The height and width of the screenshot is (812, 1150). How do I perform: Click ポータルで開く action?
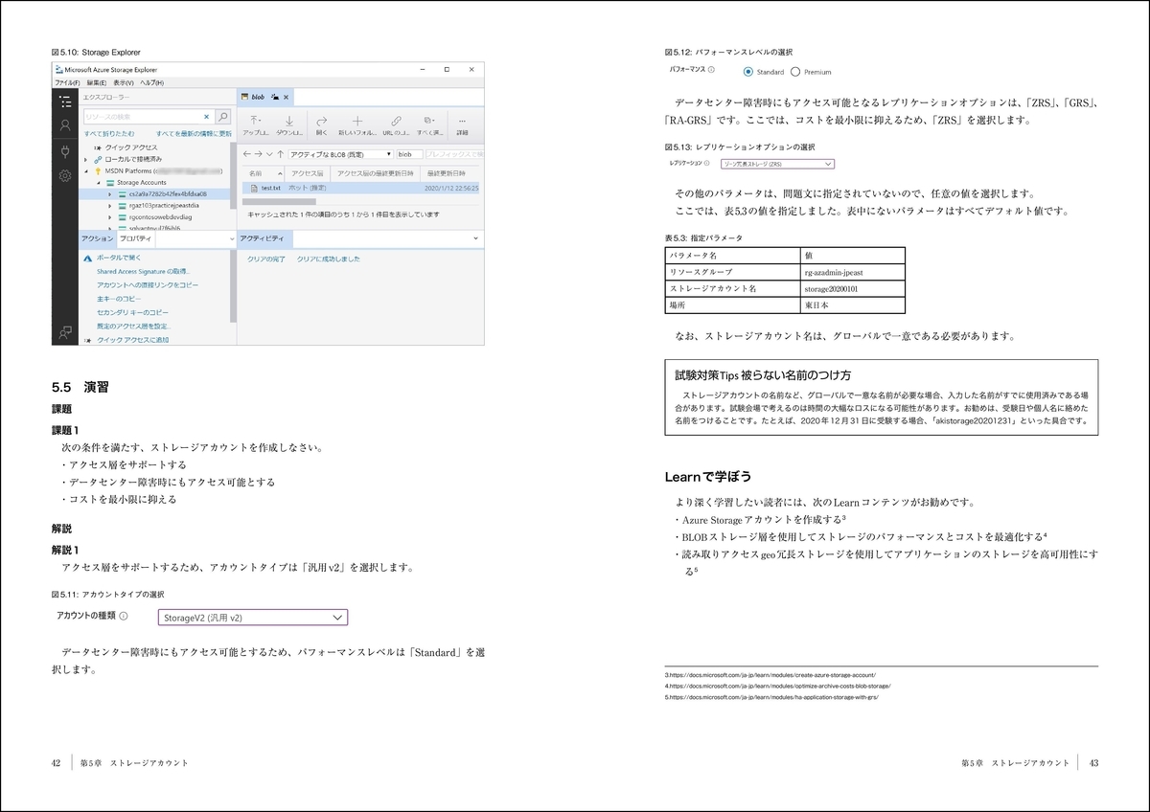point(119,259)
